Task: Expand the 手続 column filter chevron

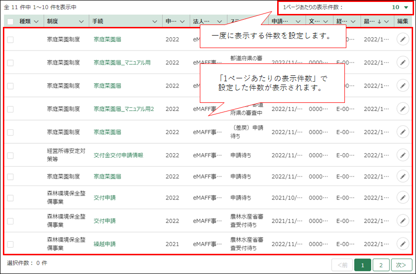Action: click(x=154, y=21)
